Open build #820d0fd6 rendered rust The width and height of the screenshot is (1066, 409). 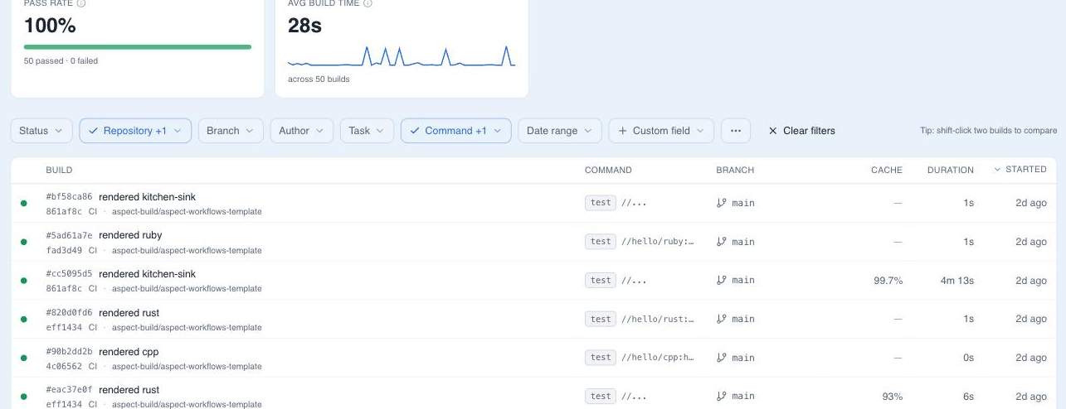click(x=533, y=319)
